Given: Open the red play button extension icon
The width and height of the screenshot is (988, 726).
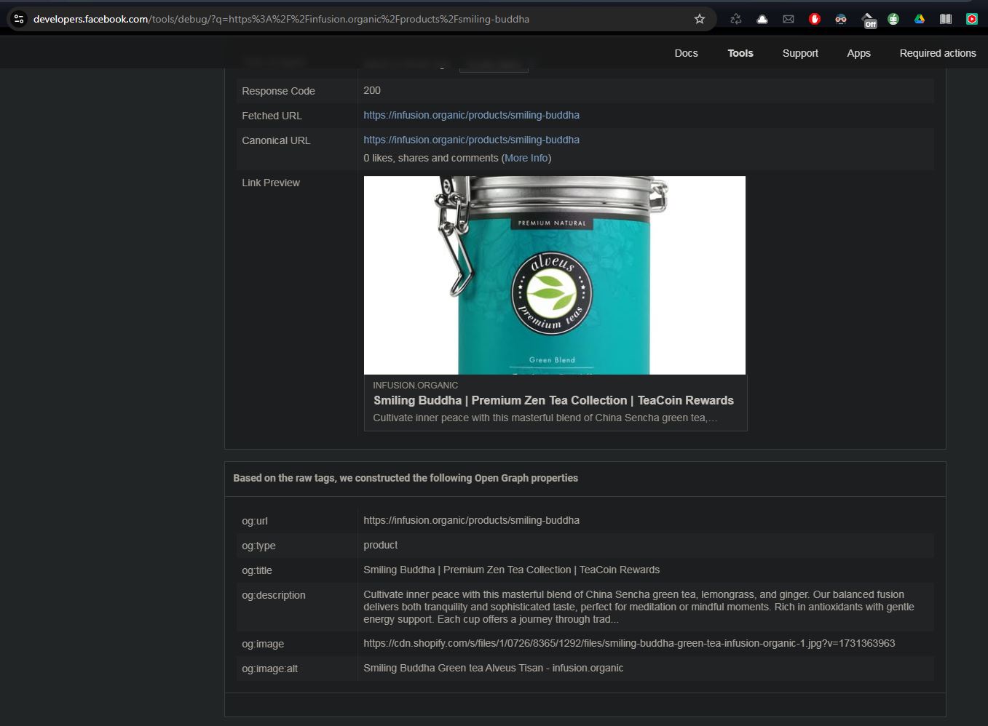Looking at the screenshot, I should (x=972, y=19).
